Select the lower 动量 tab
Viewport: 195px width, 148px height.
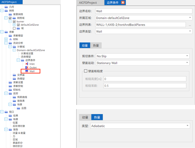tap(85, 117)
